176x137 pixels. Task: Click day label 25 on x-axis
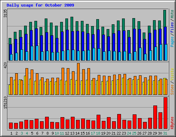point(134,133)
